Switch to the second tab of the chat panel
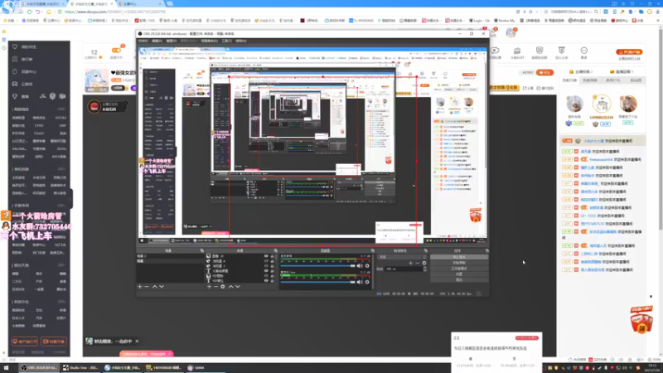The image size is (663, 373). [x=590, y=80]
